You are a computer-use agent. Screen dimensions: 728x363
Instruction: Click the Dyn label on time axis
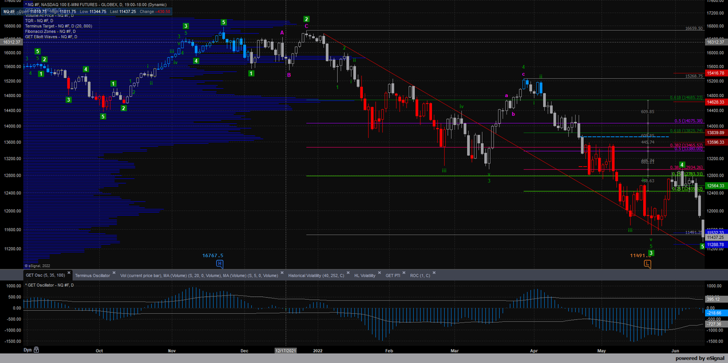point(27,350)
